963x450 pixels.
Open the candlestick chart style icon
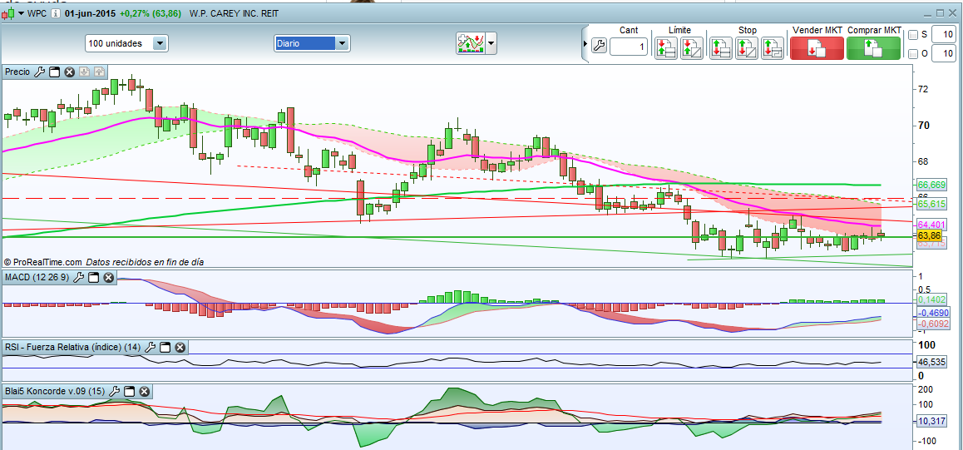[7, 12]
